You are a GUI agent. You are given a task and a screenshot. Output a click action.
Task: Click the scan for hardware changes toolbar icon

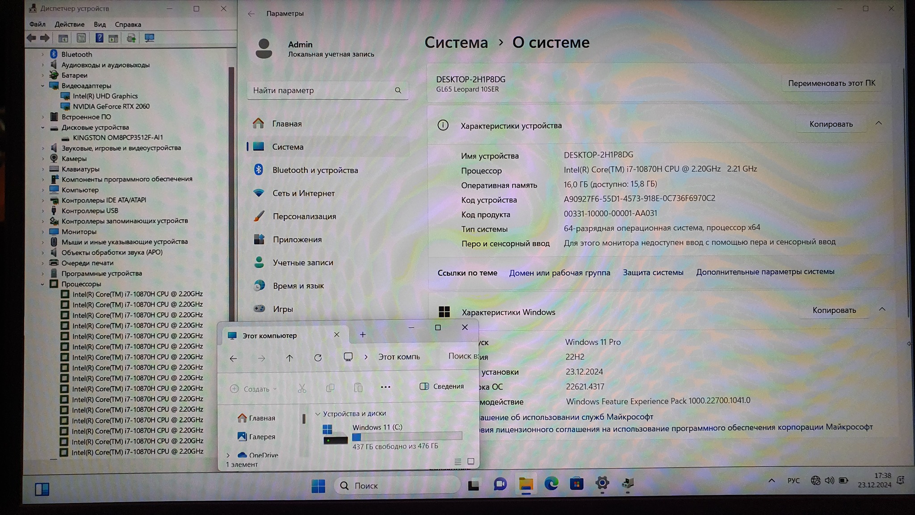click(x=149, y=38)
